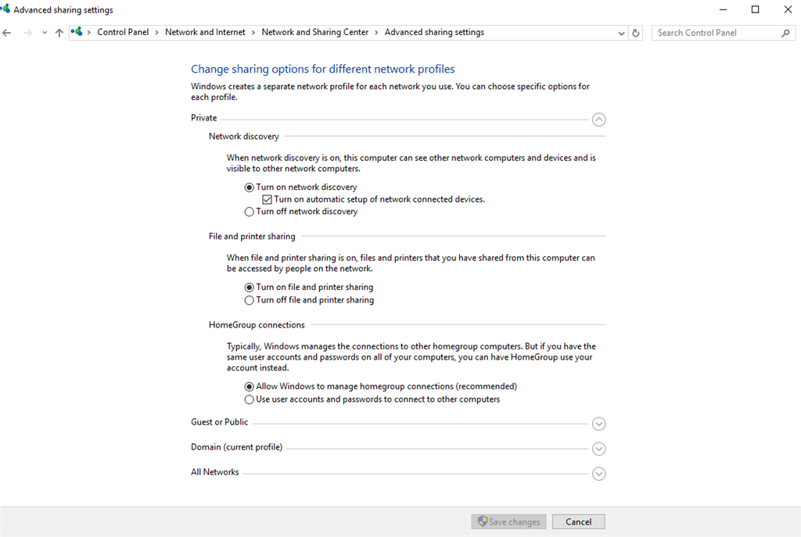This screenshot has height=537, width=801.
Task: Select Turn off file and printer sharing
Action: tap(250, 300)
